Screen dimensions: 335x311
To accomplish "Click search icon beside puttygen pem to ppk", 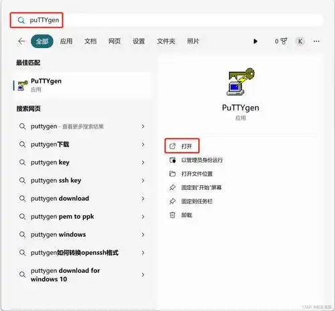I will 22,217.
